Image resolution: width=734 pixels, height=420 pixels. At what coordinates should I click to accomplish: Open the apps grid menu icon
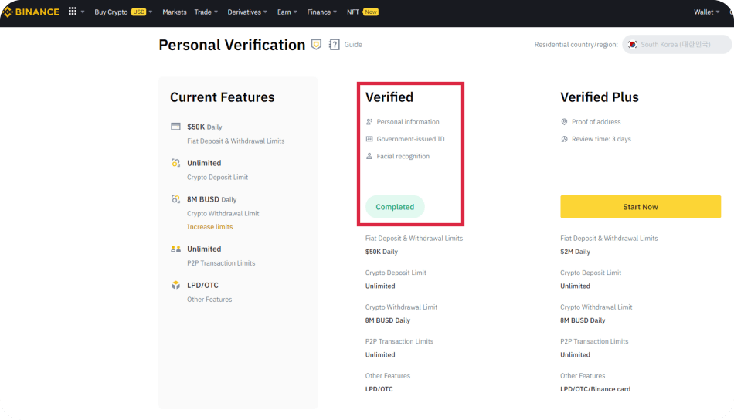point(73,12)
